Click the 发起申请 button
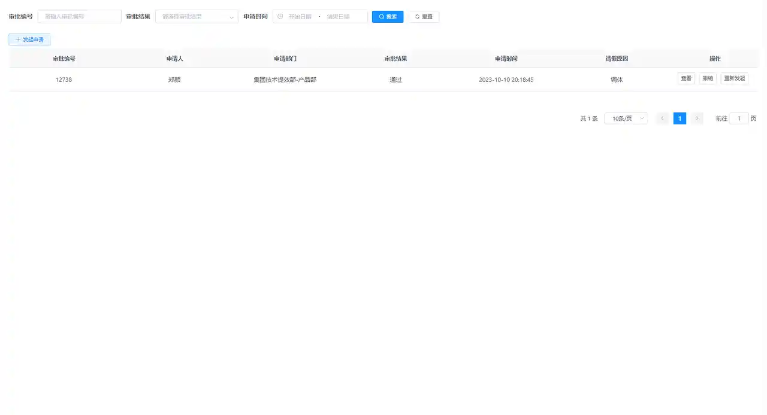767x415 pixels. [29, 39]
